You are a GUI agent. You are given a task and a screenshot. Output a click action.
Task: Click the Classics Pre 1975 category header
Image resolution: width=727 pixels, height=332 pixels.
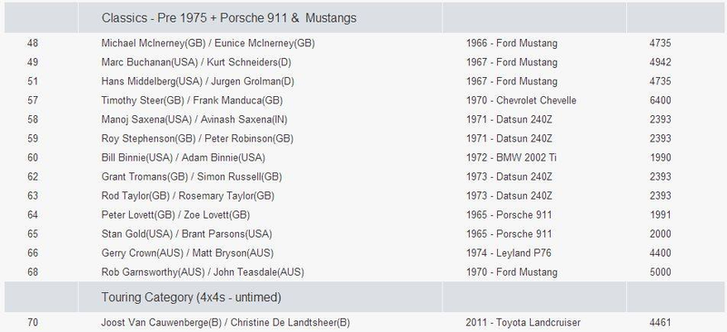[229, 17]
